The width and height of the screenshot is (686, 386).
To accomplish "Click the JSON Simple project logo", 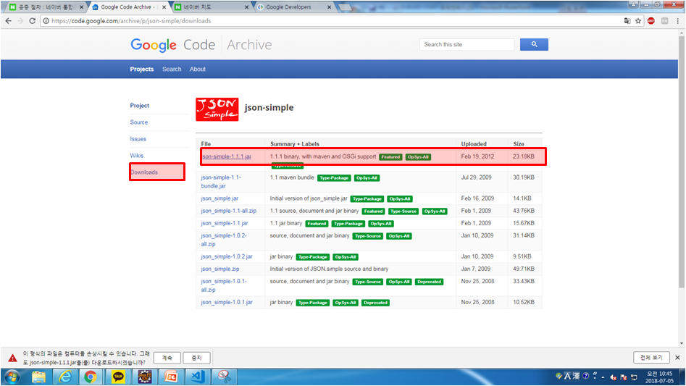I will pos(217,109).
